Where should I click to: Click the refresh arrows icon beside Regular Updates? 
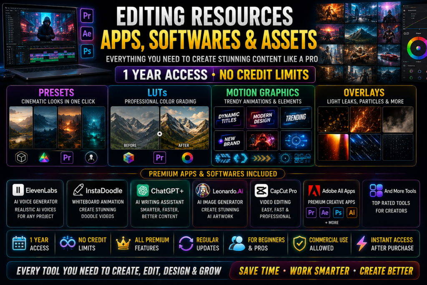(186, 243)
